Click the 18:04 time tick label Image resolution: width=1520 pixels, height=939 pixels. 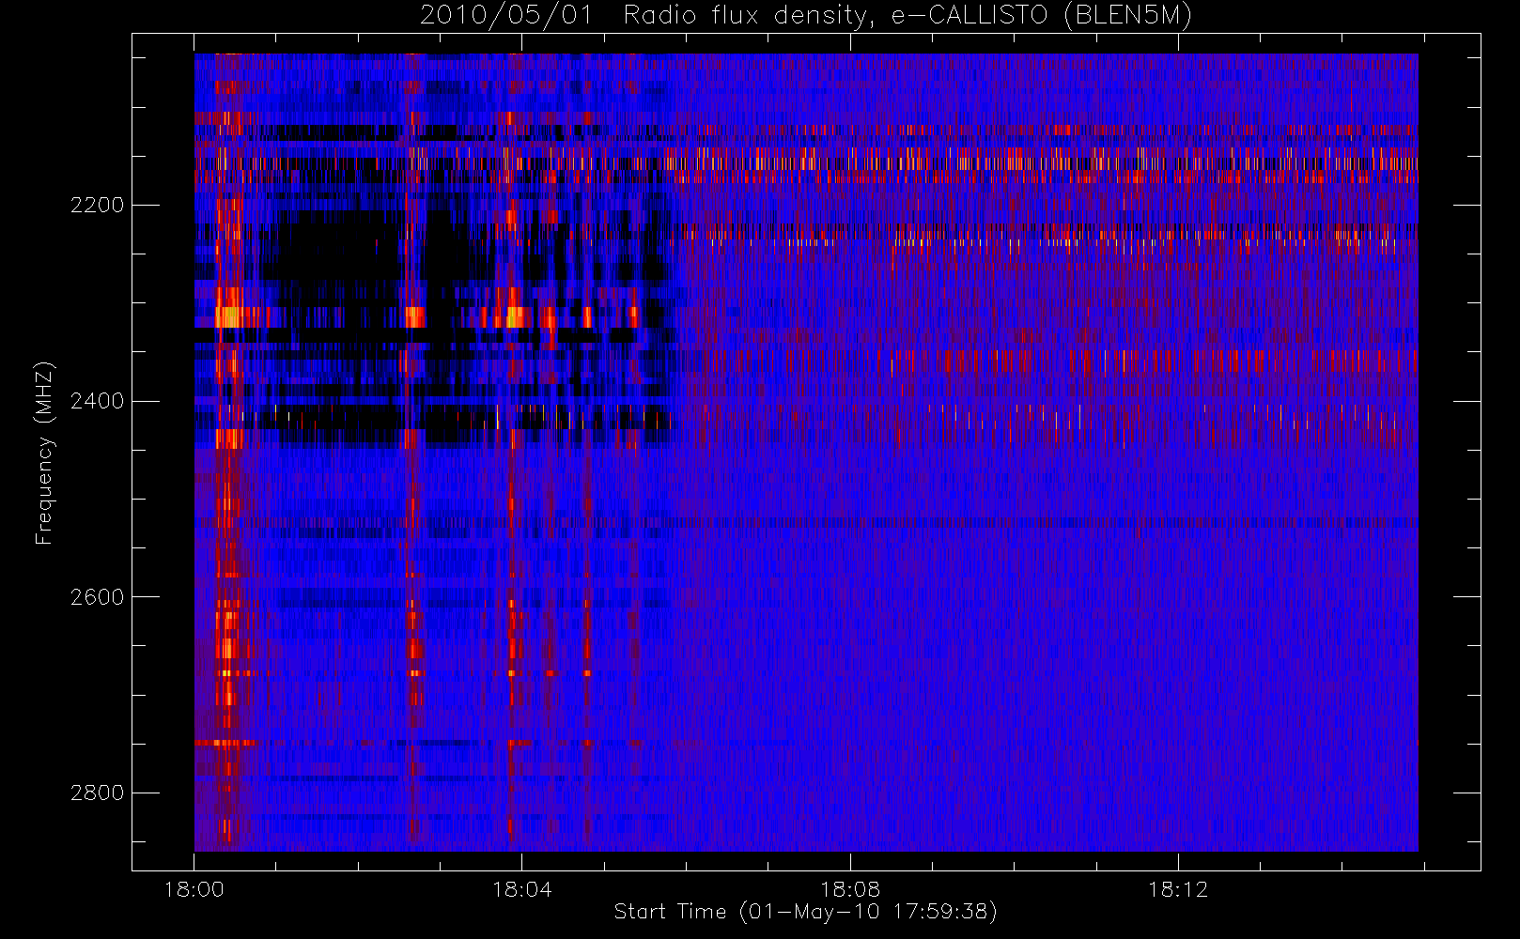[x=522, y=889]
